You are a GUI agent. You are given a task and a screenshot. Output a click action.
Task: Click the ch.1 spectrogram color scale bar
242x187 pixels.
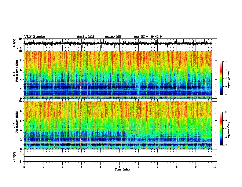click(221, 78)
